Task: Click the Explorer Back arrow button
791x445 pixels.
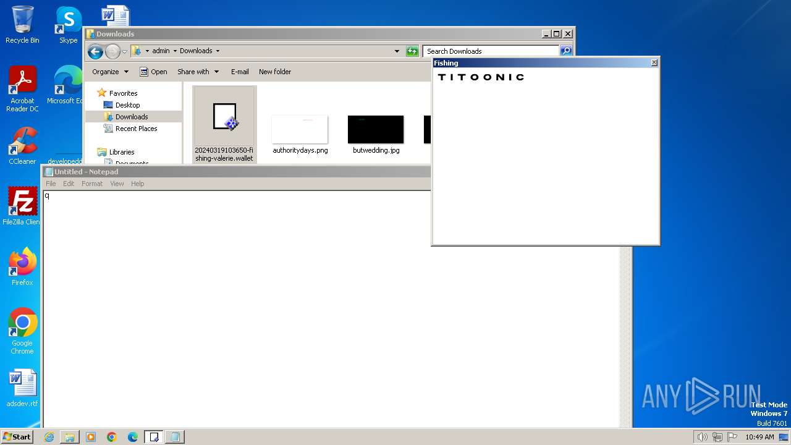Action: [95, 51]
